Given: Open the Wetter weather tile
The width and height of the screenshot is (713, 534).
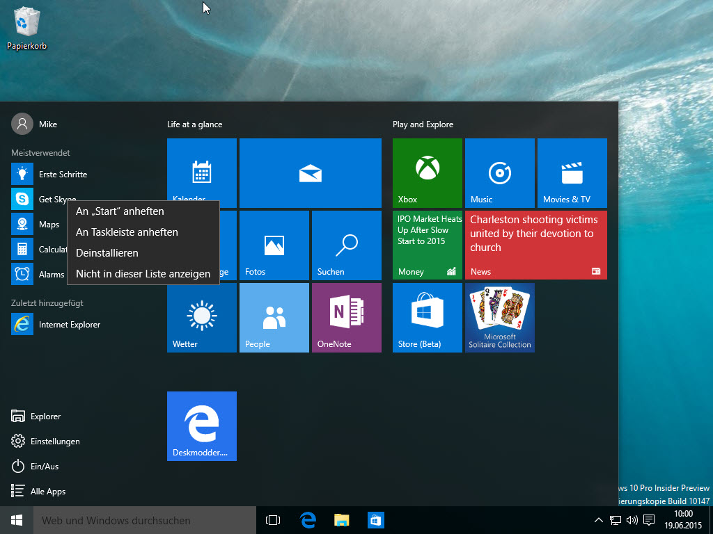Looking at the screenshot, I should (x=202, y=317).
